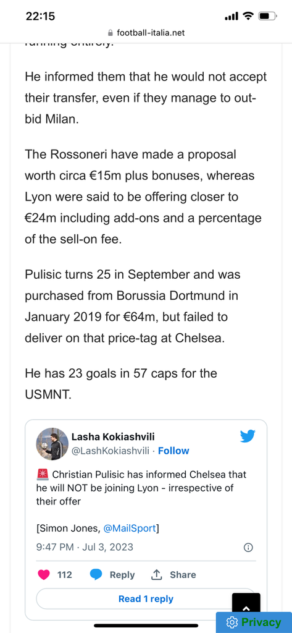Open Lasha Kokiashvili's profile picture
This screenshot has height=633, width=292.
coord(52,444)
